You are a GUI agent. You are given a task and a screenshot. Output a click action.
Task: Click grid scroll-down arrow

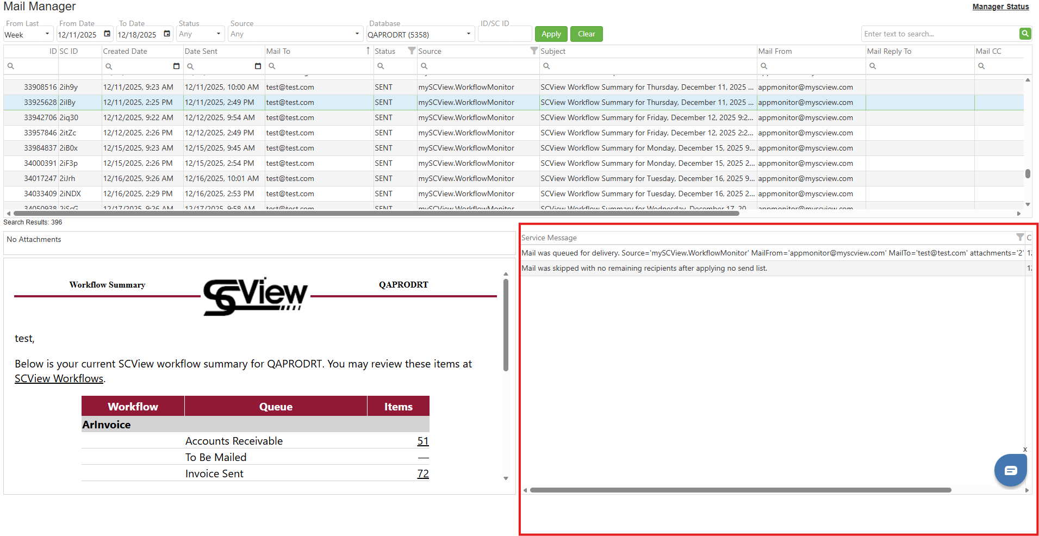point(1028,204)
